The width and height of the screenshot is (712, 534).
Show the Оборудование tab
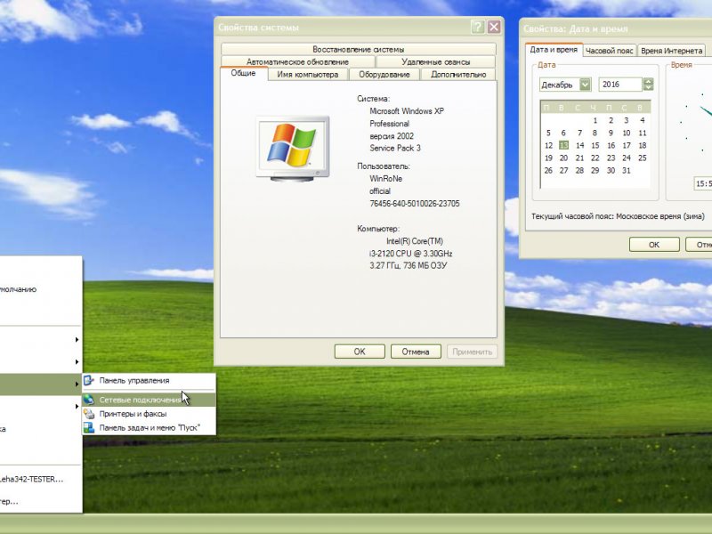click(x=384, y=75)
